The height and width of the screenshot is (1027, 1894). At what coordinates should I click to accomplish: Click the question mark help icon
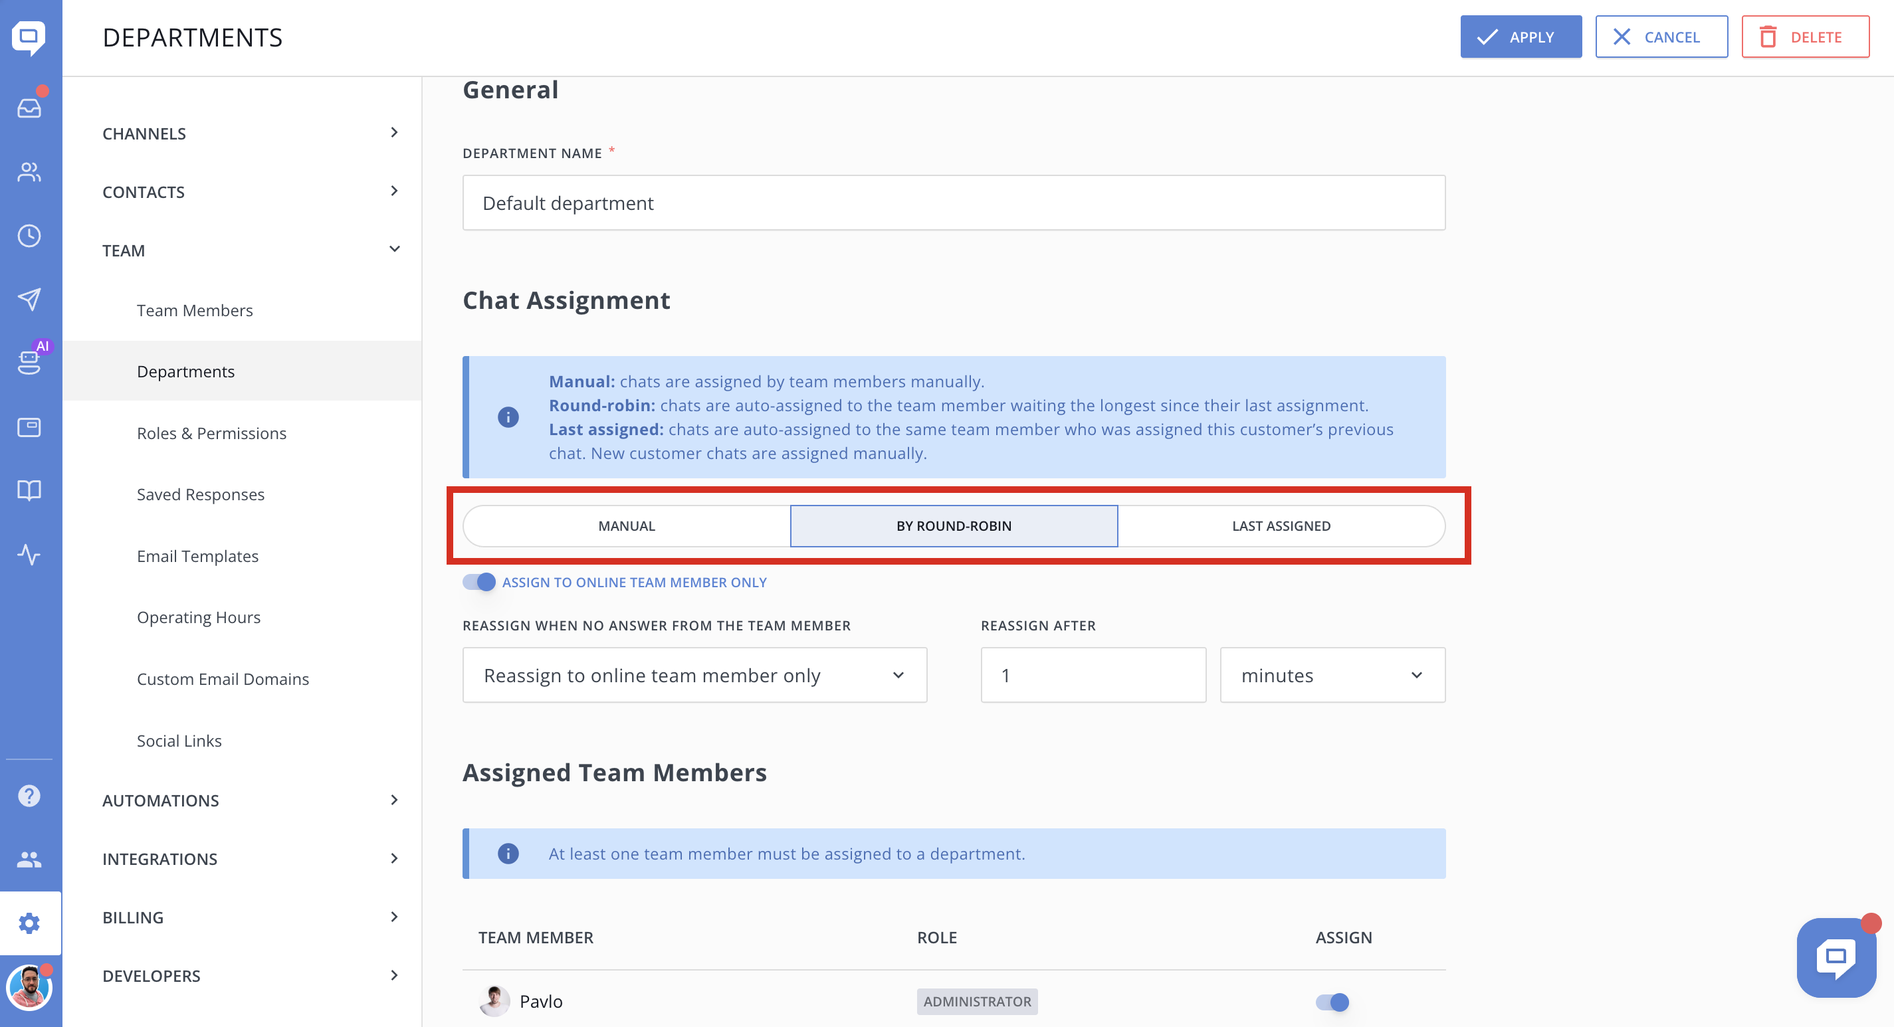click(x=29, y=796)
